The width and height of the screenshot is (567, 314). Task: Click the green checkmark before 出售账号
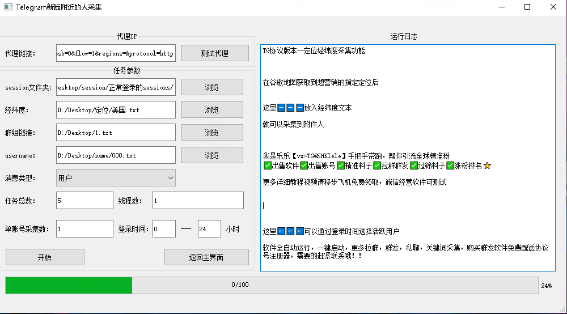304,166
